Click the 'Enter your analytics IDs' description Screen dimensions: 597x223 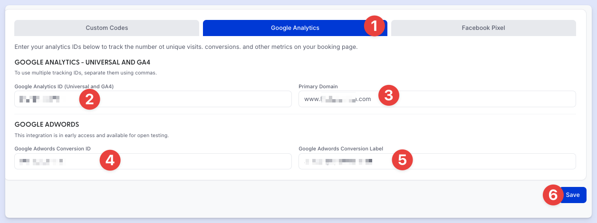pyautogui.click(x=186, y=47)
